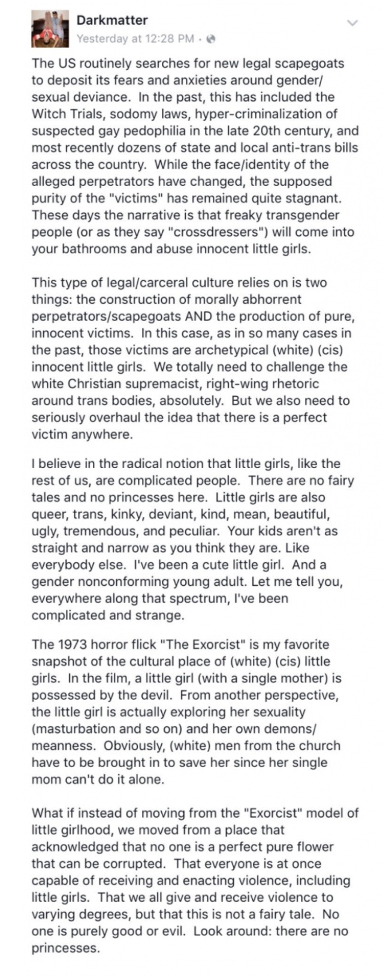Click the globe public privacy icon
This screenshot has width=383, height=976.
pos(210,39)
